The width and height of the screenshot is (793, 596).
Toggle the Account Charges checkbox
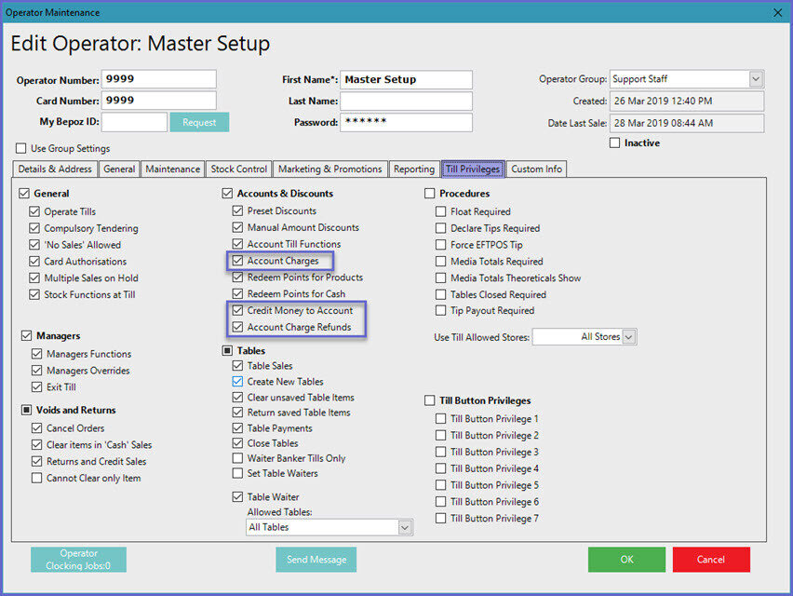pyautogui.click(x=238, y=261)
